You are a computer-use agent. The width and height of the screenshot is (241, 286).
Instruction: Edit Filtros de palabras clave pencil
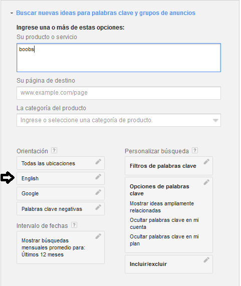206,162
